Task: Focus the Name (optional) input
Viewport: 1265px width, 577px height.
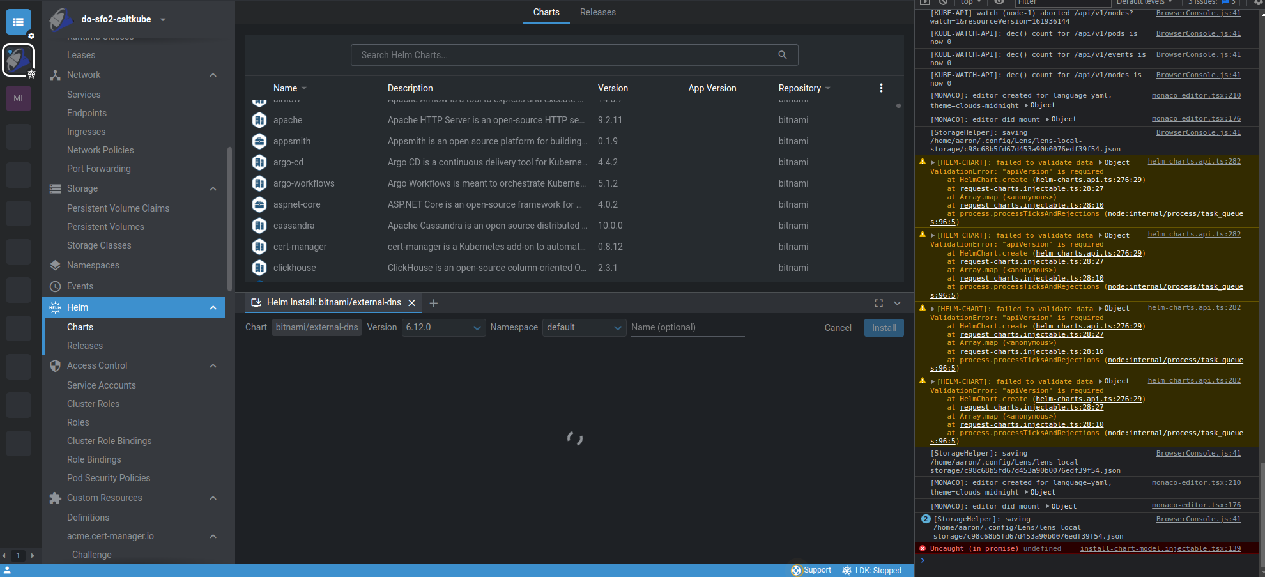Action: pyautogui.click(x=687, y=327)
